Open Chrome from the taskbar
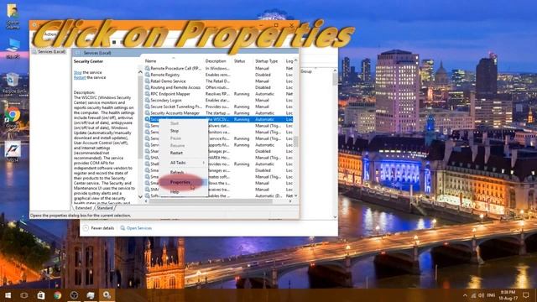The image size is (537, 302). (57, 295)
